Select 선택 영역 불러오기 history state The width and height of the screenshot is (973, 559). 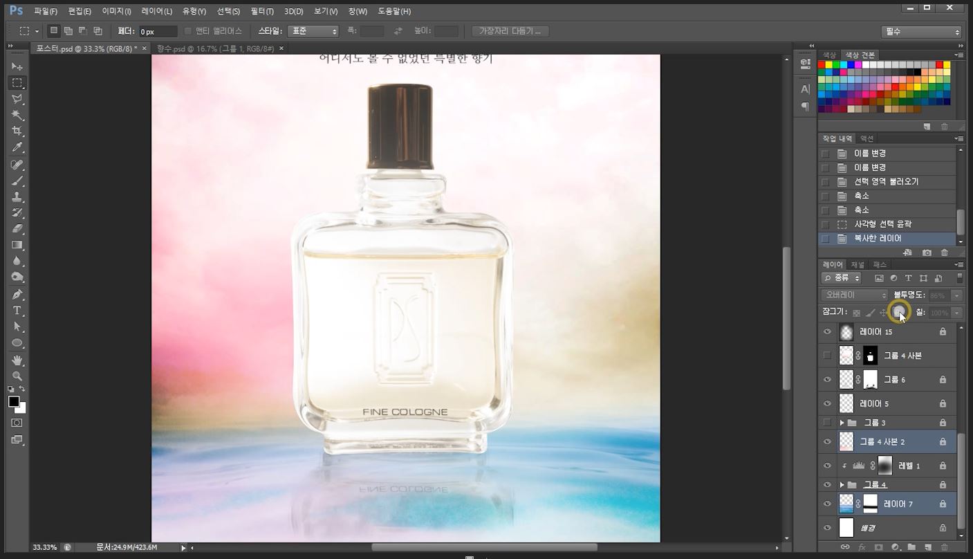point(887,182)
